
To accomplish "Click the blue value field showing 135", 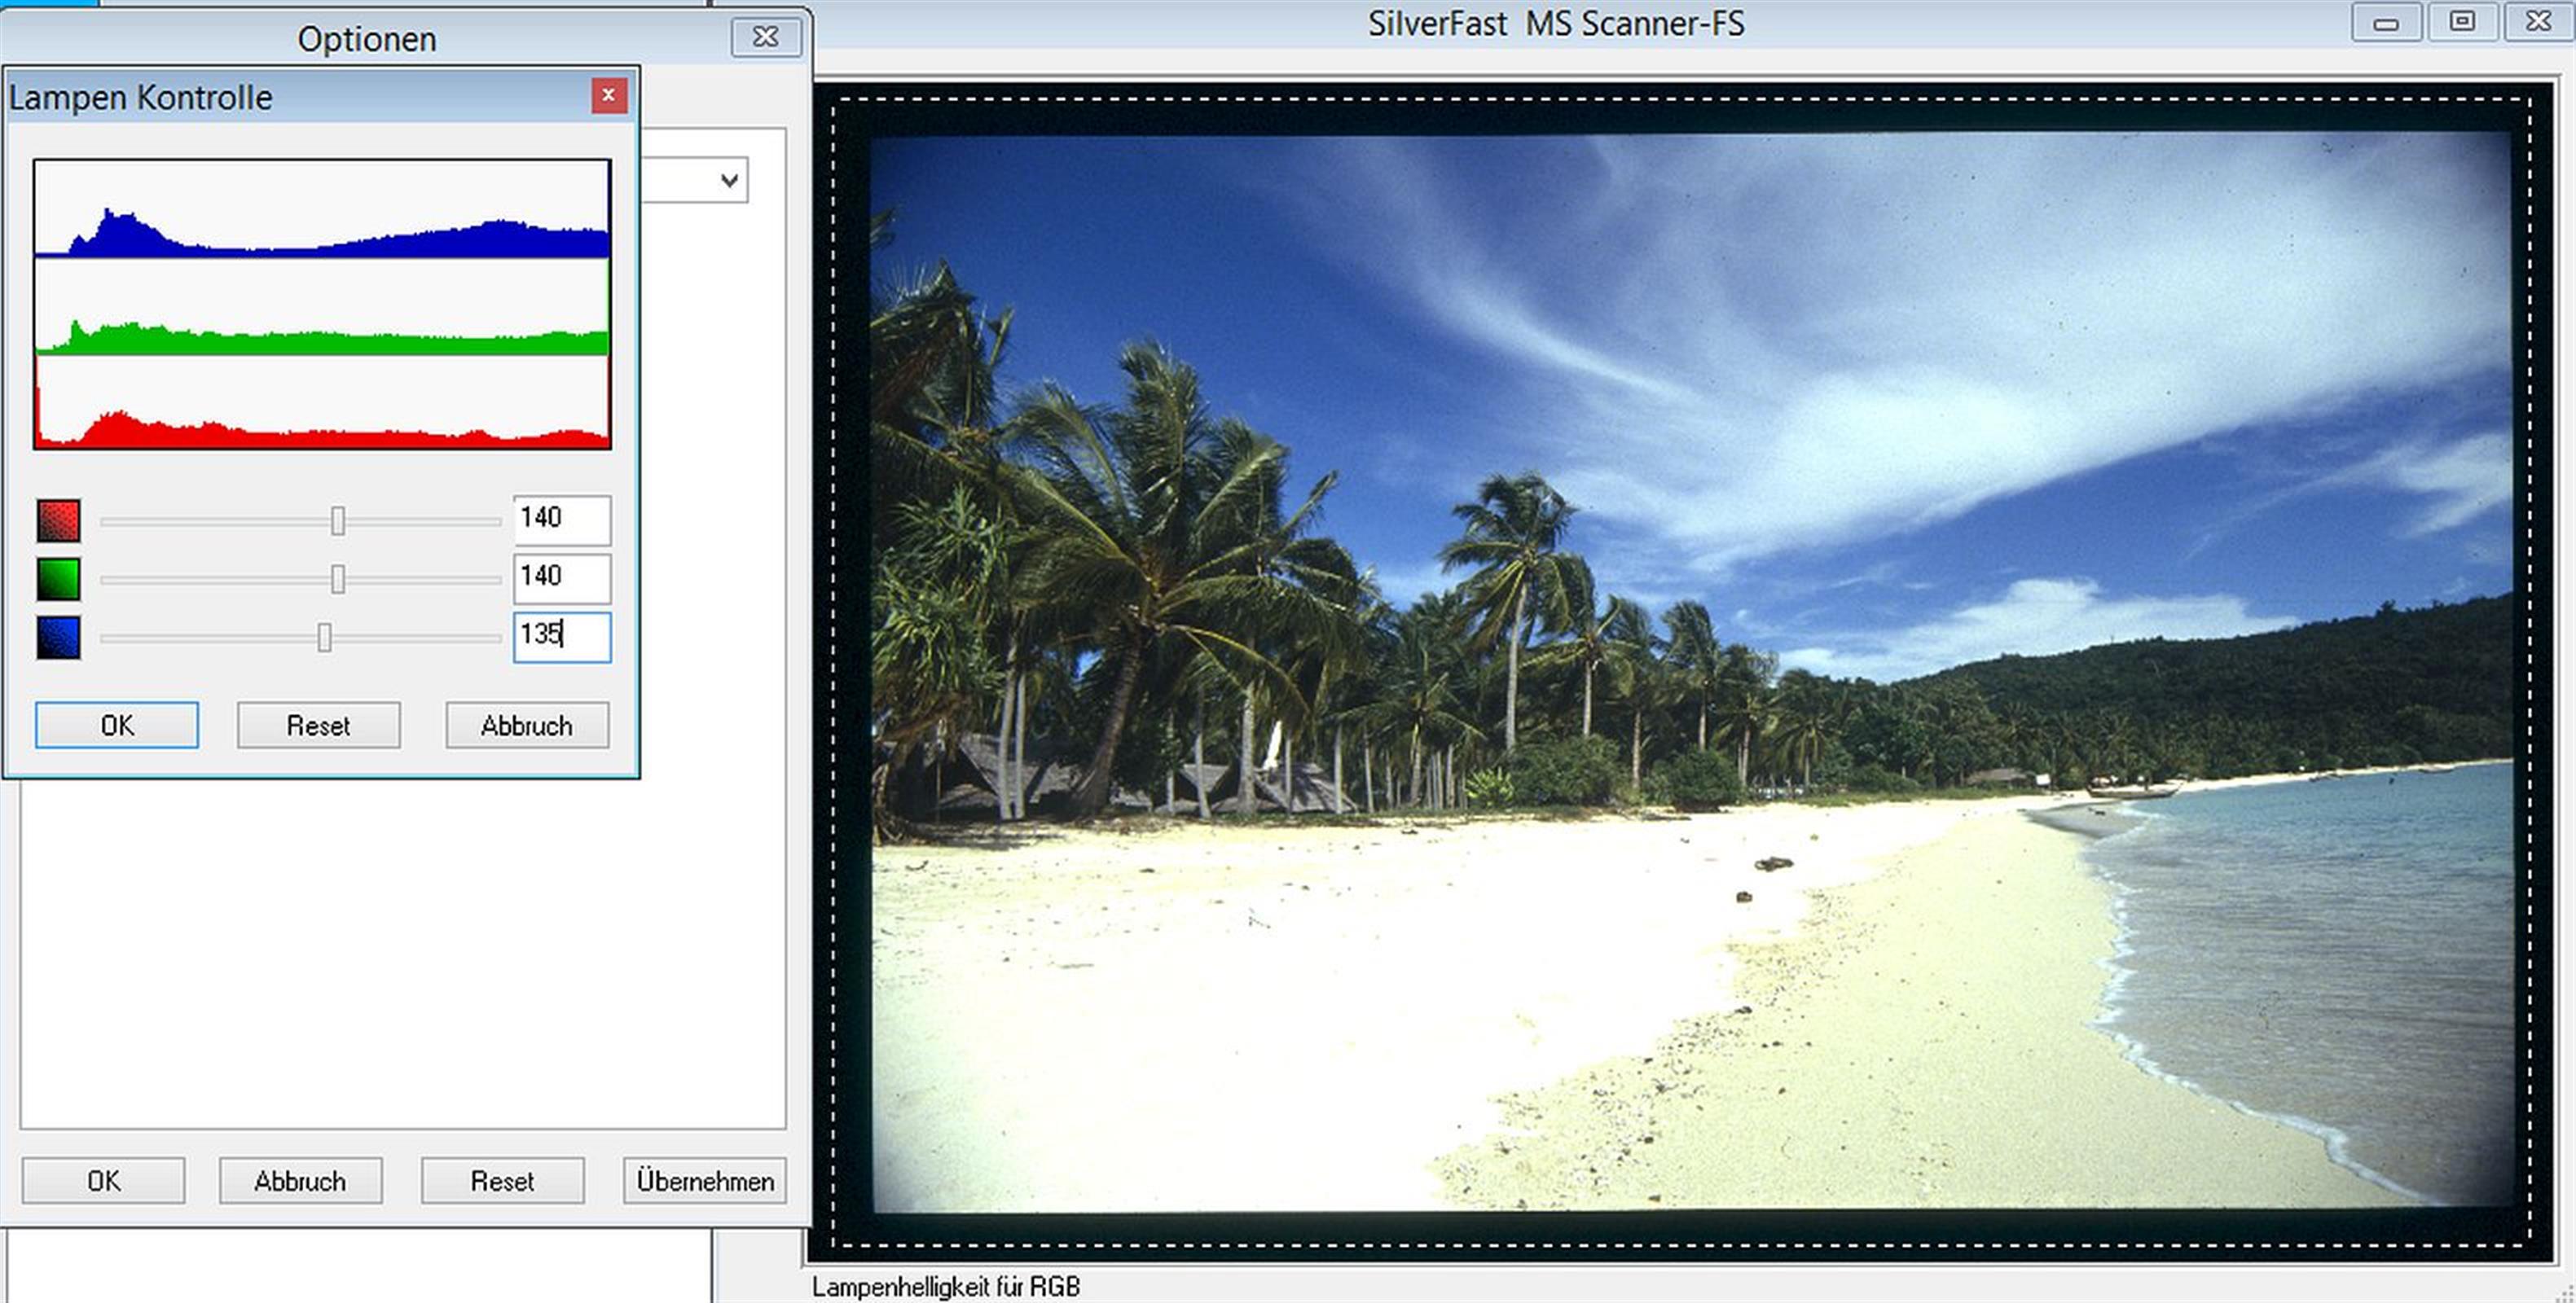I will tap(561, 636).
